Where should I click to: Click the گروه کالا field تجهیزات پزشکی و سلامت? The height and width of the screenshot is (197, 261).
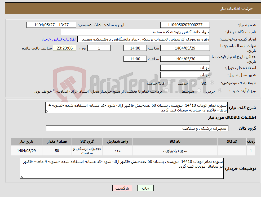[137, 128]
